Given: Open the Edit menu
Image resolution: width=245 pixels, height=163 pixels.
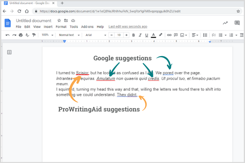Looking at the screenshot, I should click(27, 27).
